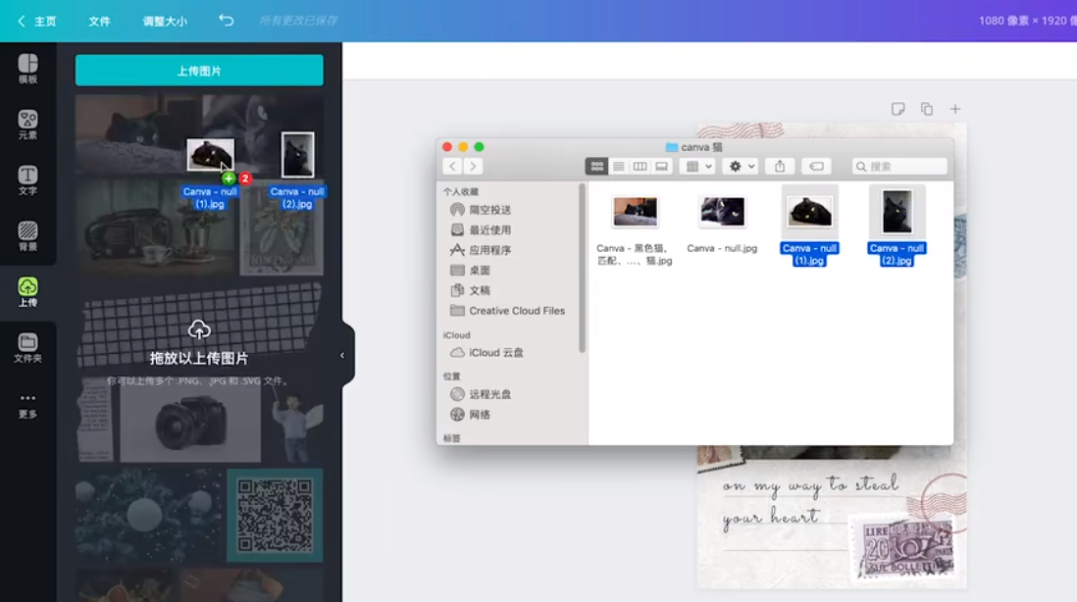Click the cloud upload drop-zone icon
Viewport: 1077px width, 602px height.
click(199, 330)
